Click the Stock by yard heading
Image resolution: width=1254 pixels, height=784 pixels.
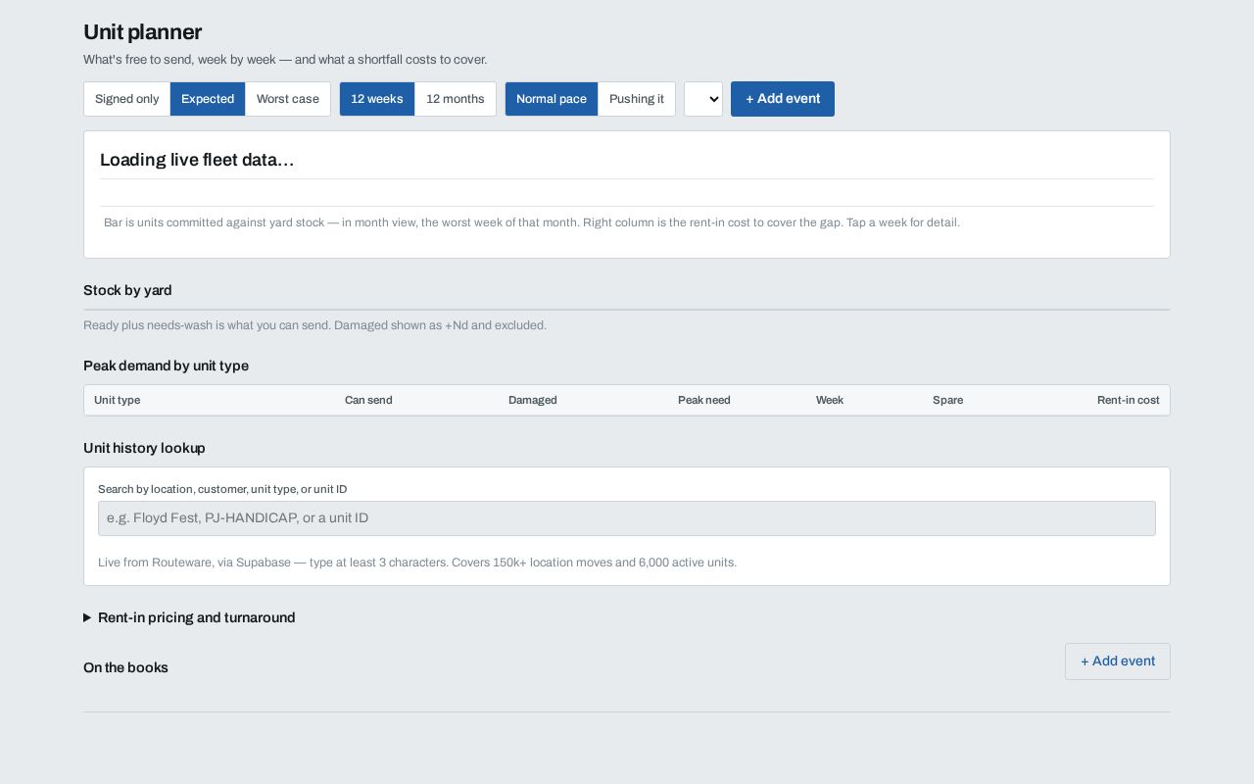[127, 290]
